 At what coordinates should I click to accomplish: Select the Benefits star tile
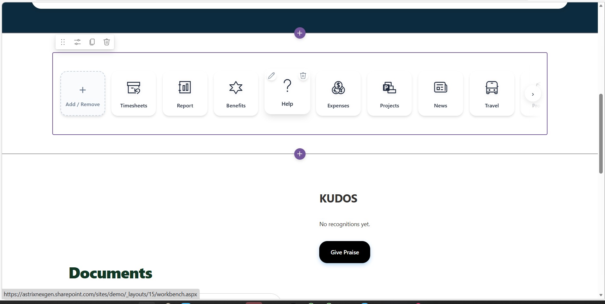236,94
